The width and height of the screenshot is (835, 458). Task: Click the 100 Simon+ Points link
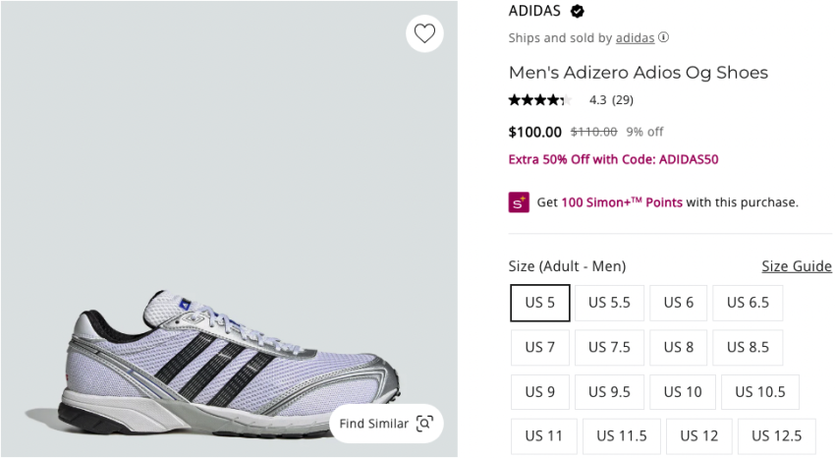pyautogui.click(x=622, y=202)
